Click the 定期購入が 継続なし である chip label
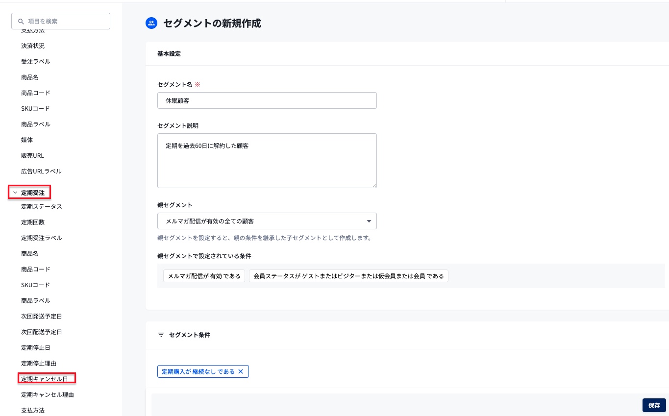Screen dimensions: 669x416 point(198,372)
